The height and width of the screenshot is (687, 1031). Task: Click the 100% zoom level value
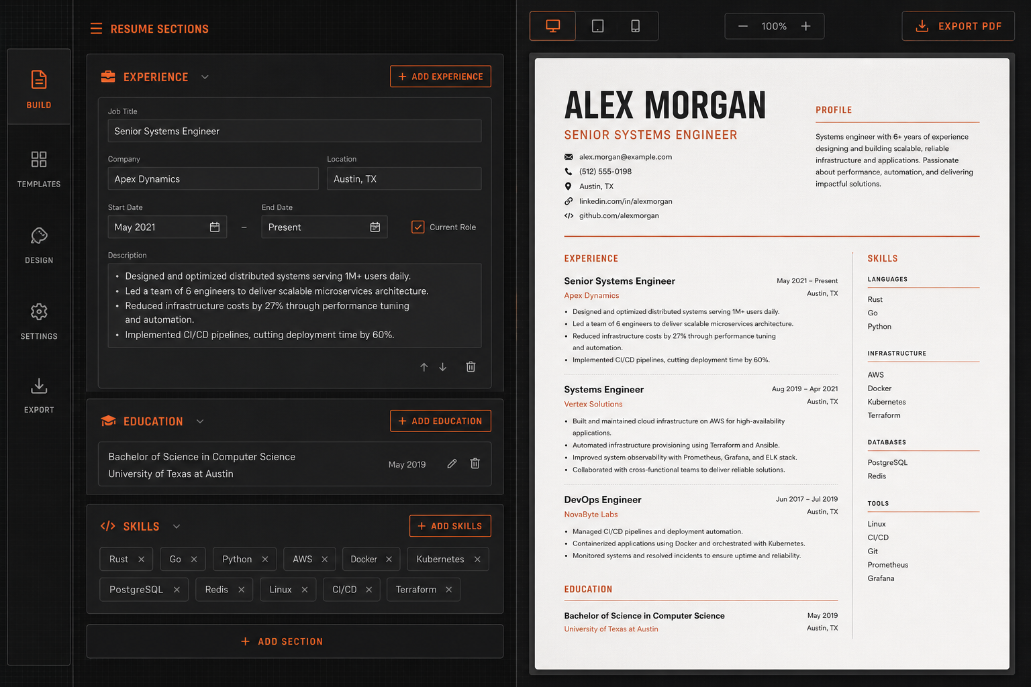774,26
